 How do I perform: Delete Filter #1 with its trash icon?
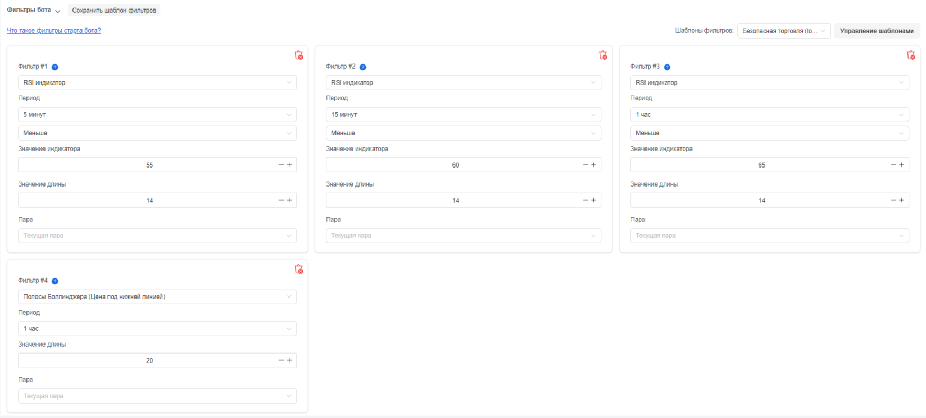click(x=298, y=55)
